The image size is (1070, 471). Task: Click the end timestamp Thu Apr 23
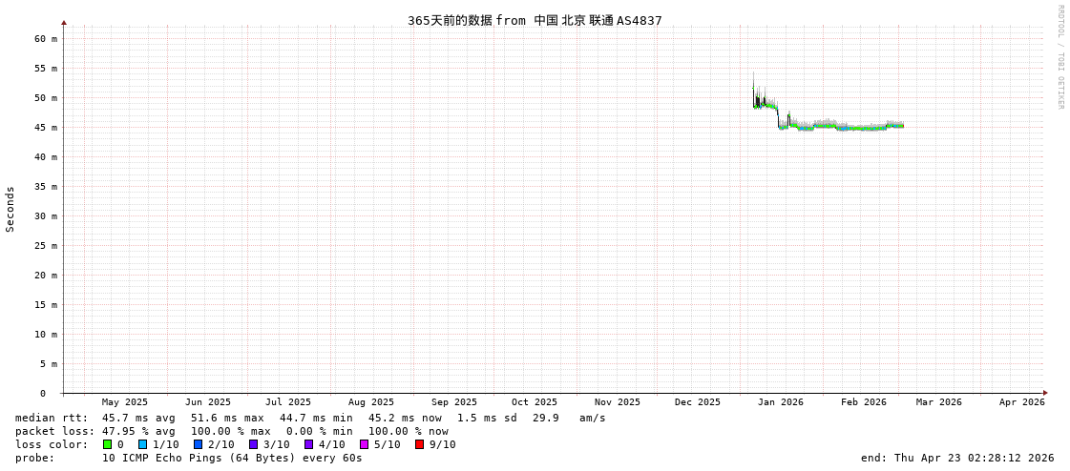[x=957, y=458]
